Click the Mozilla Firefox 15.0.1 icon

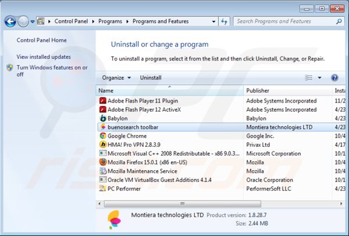(103, 162)
